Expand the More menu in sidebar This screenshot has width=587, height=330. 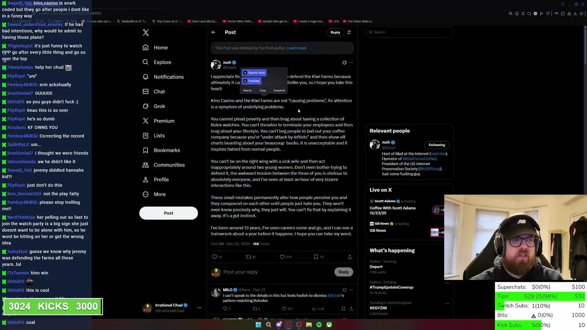(154, 194)
